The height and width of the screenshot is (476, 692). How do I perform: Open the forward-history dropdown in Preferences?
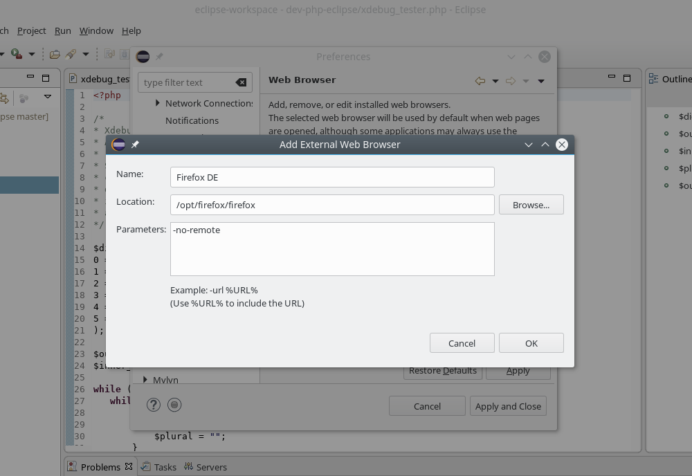526,81
